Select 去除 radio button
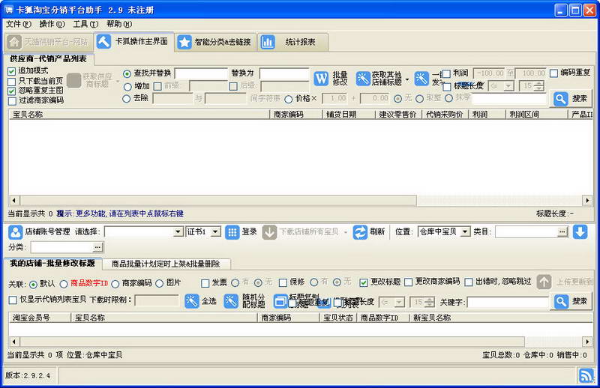This screenshot has height=388, width=600. (126, 99)
